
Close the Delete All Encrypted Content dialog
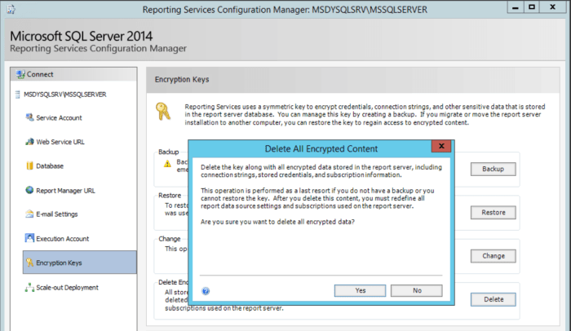coord(441,146)
